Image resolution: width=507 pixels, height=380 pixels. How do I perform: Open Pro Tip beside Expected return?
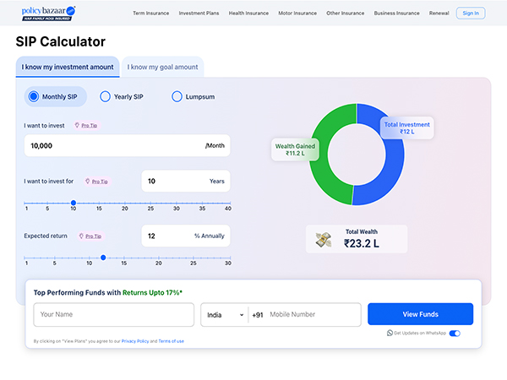(x=81, y=236)
